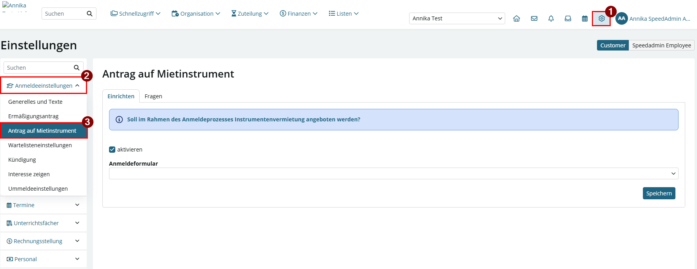The width and height of the screenshot is (697, 269).
Task: Switch to the Einrichten tab
Action: [x=121, y=96]
